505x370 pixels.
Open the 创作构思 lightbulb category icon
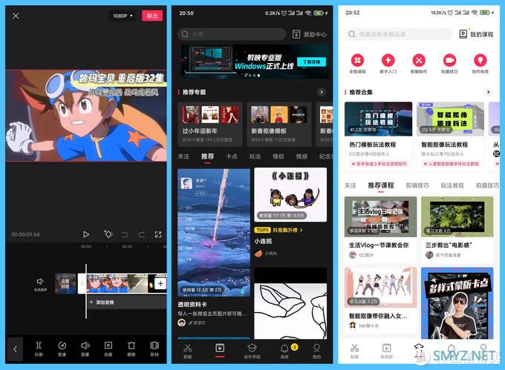pyautogui.click(x=480, y=64)
